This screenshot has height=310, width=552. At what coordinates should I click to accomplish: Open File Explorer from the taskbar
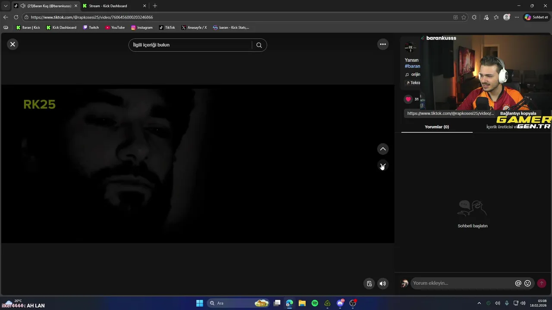click(302, 303)
